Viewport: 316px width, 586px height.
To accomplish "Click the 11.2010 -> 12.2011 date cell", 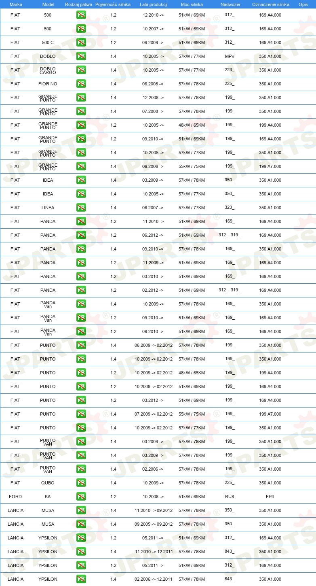I will 154,552.
